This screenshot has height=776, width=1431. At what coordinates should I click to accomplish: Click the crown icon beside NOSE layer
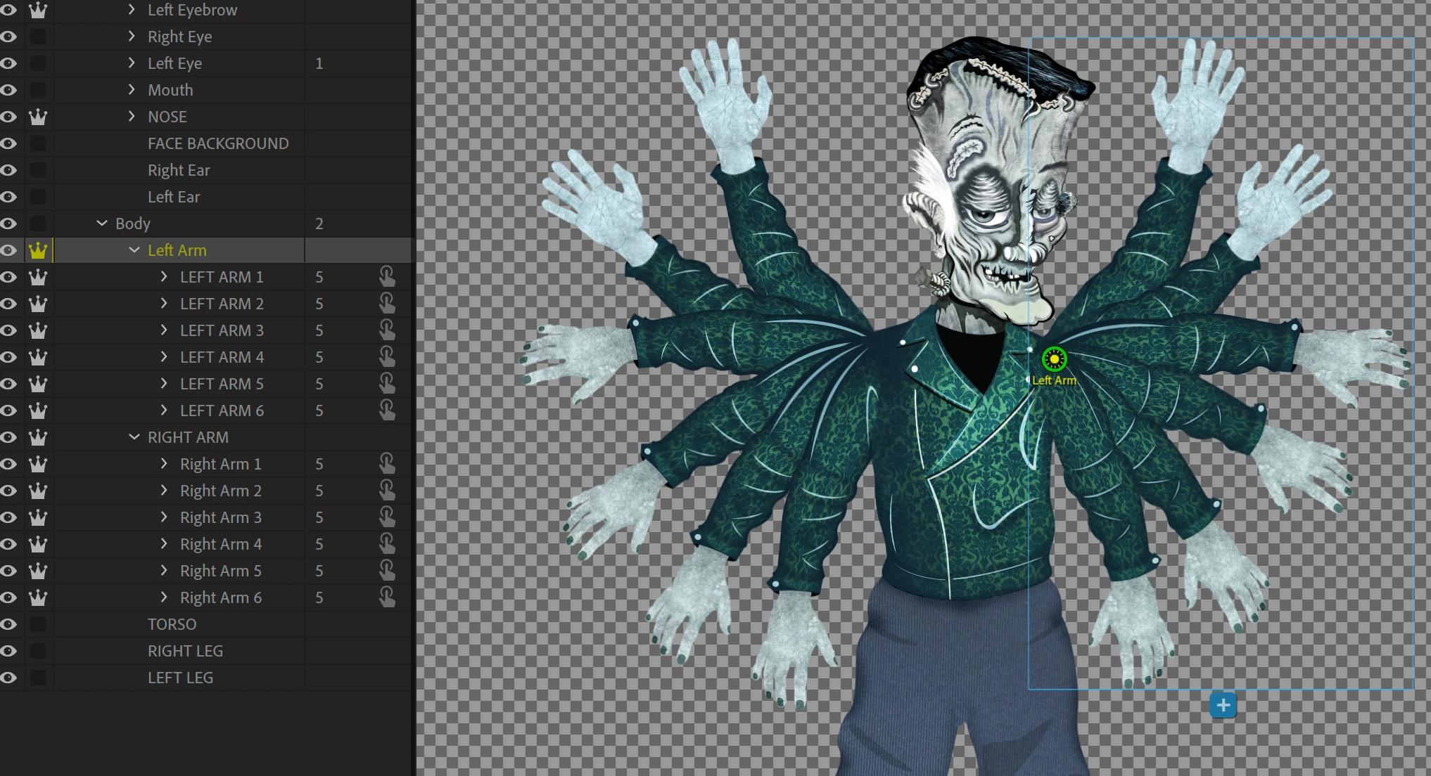pos(38,117)
